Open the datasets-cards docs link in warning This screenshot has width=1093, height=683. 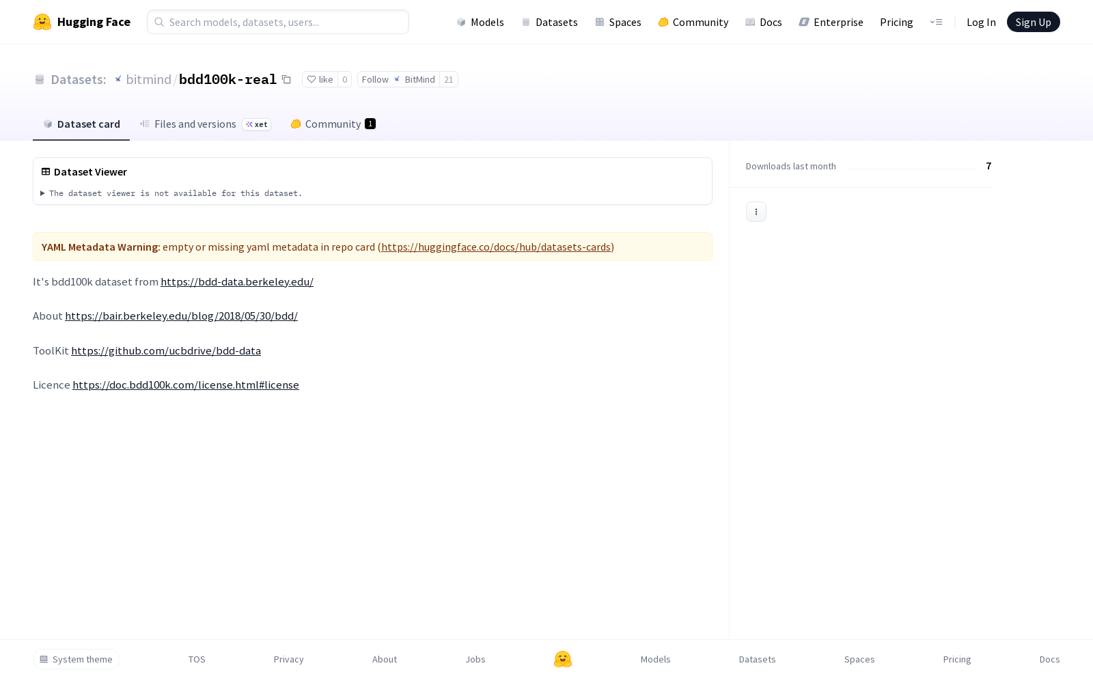tap(496, 247)
